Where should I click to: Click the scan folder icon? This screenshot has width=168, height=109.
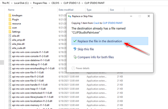point(10,27)
